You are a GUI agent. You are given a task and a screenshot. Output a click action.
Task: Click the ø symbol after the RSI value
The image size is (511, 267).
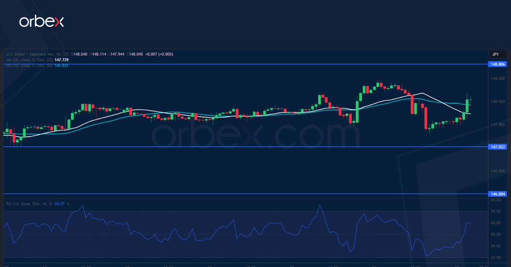(68, 204)
